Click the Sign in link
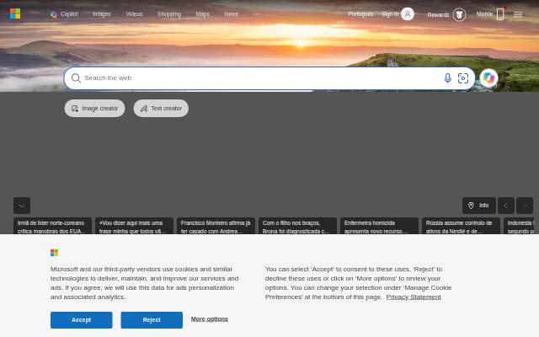This screenshot has height=337, width=539. [x=390, y=14]
